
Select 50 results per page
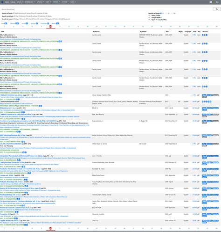tap(166, 14)
